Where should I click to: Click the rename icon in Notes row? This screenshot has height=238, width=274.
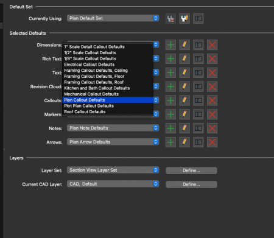pyautogui.click(x=198, y=128)
